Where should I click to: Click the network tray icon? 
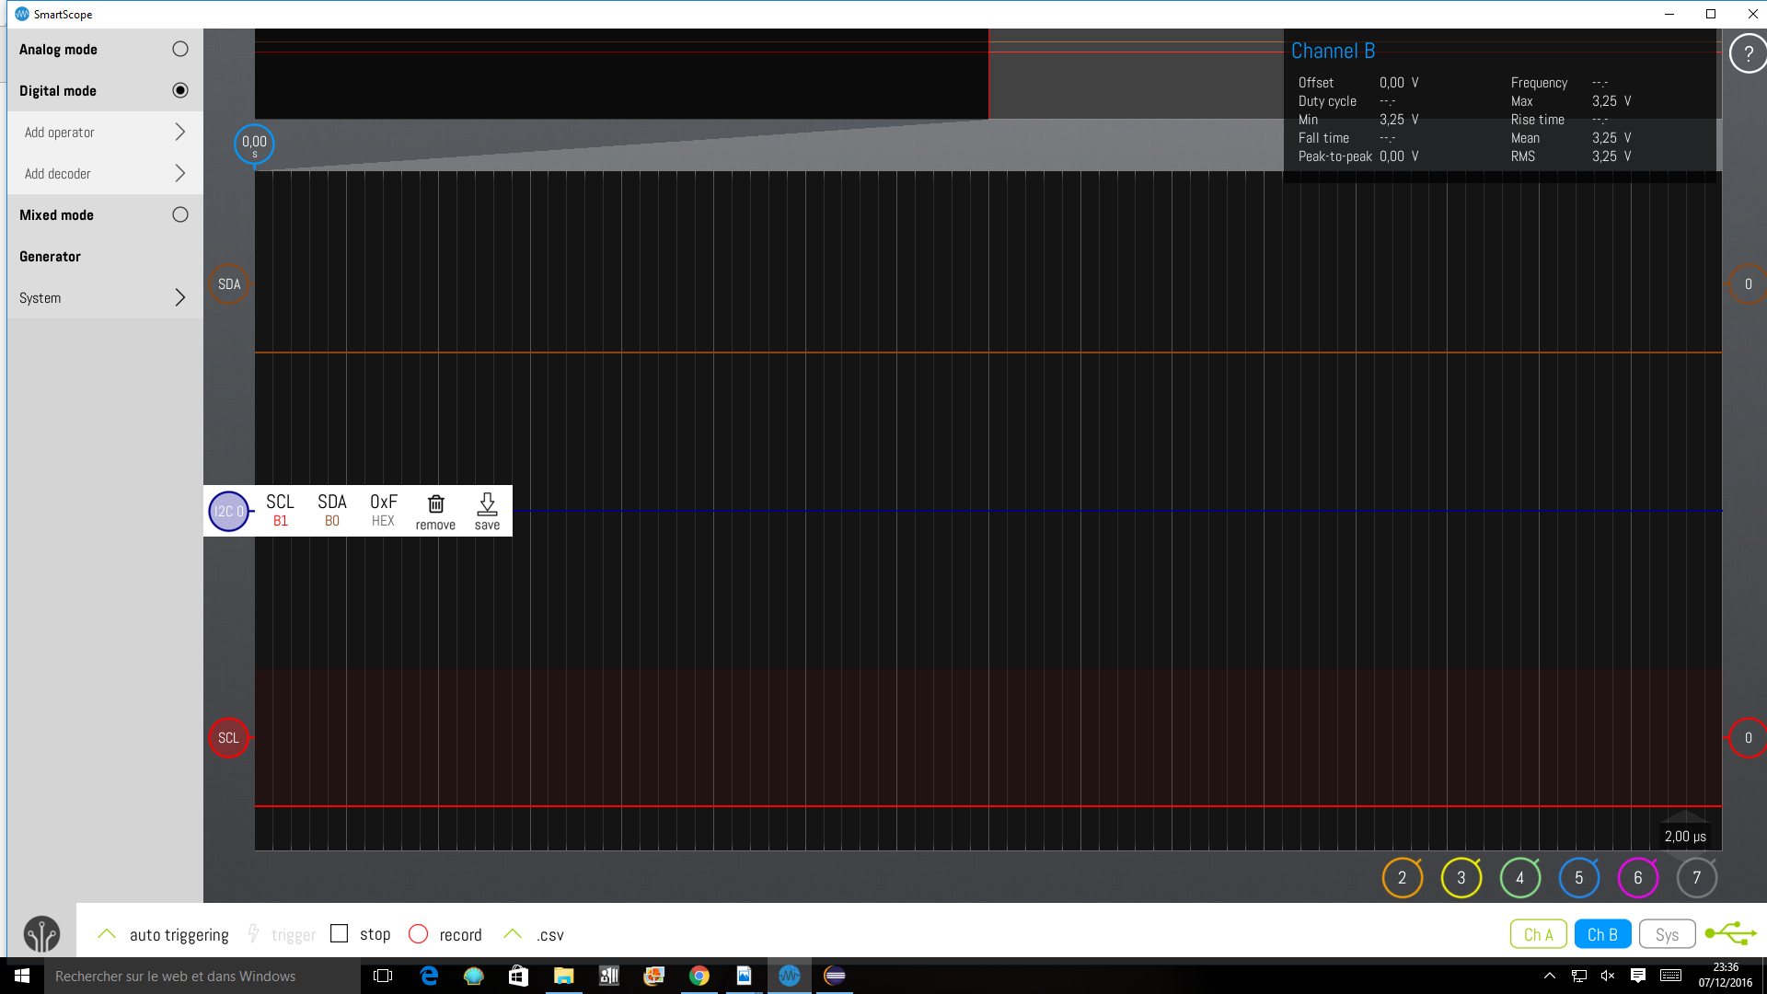(1579, 976)
